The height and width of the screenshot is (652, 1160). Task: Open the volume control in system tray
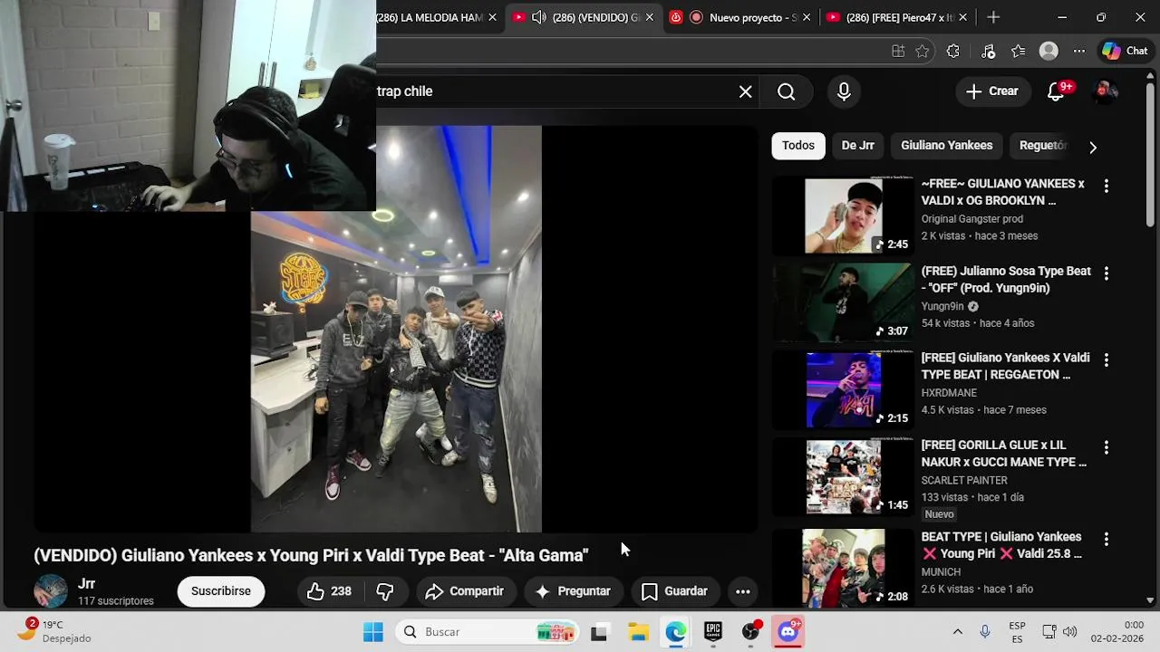1069,632
